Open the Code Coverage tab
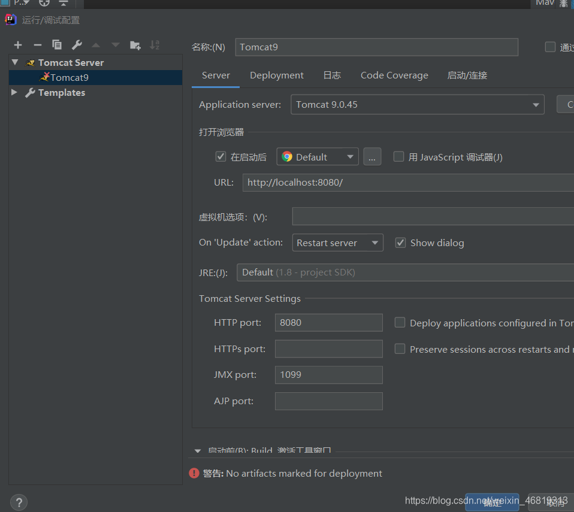The width and height of the screenshot is (574, 512). [x=394, y=75]
